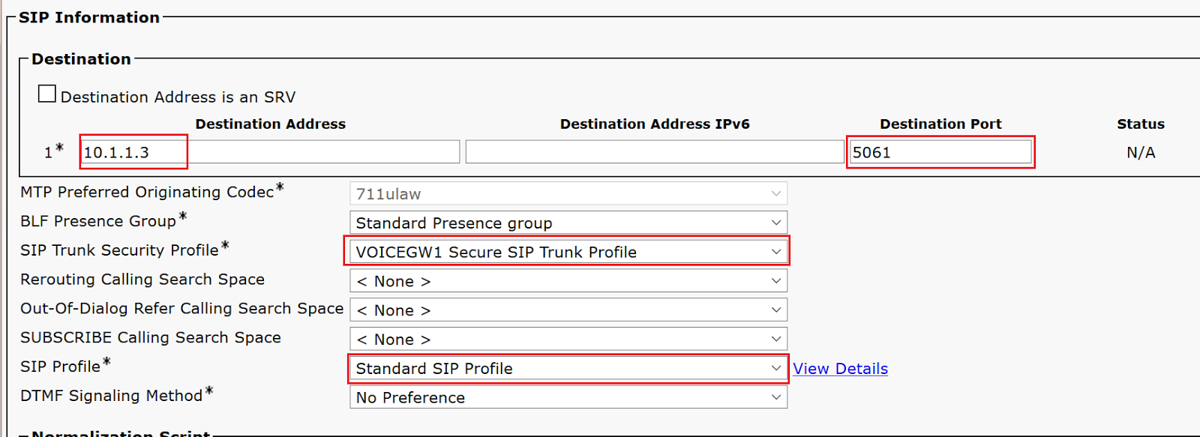Open the MTP Preferred Originating Codec dropdown
The height and width of the screenshot is (437, 1200).
(568, 193)
